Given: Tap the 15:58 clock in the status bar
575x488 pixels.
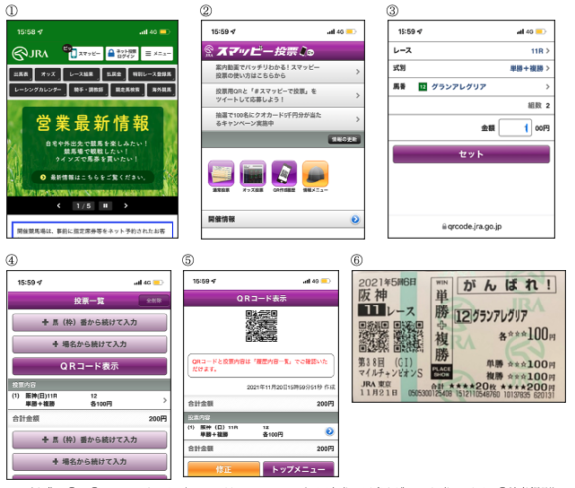Looking at the screenshot, I should (26, 32).
